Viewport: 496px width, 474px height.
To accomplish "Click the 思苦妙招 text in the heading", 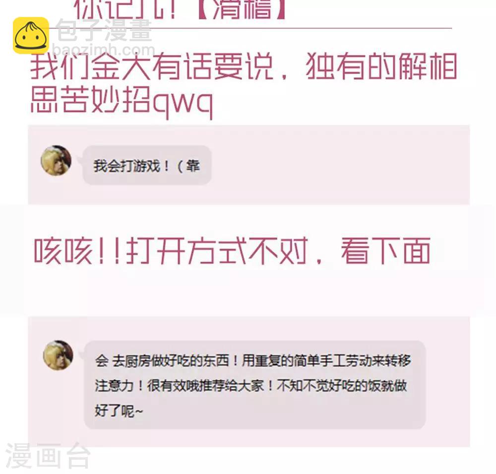I will point(90,99).
